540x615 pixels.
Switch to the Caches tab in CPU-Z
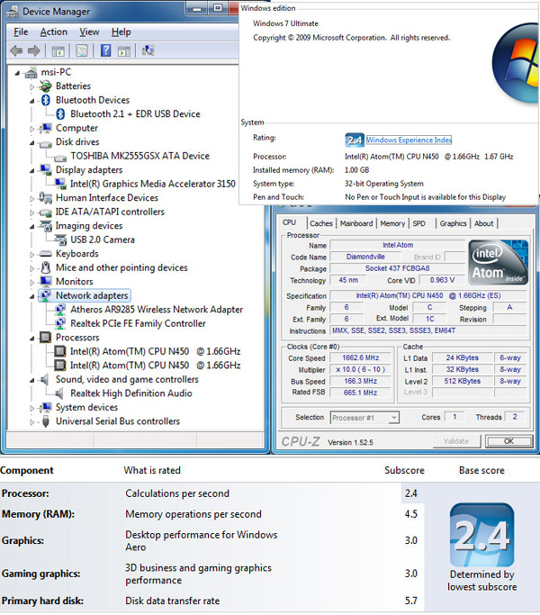pos(321,223)
